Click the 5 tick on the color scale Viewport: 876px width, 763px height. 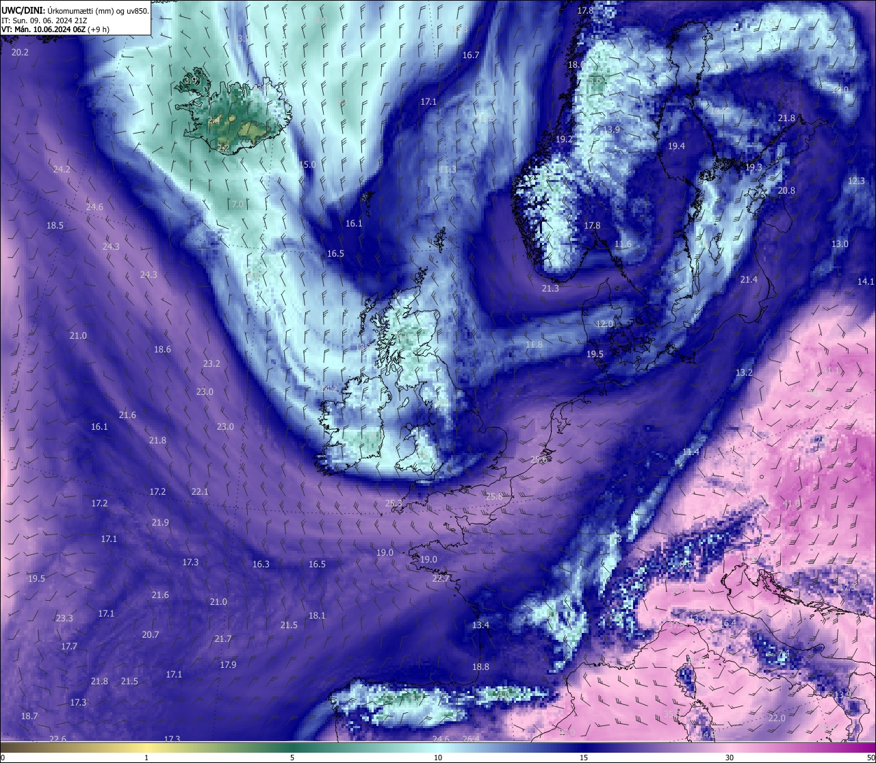pyautogui.click(x=292, y=758)
